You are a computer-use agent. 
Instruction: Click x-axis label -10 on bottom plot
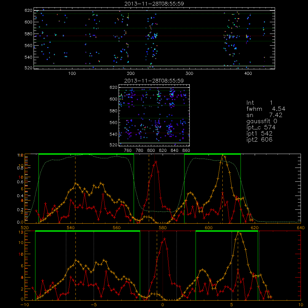[25, 305]
